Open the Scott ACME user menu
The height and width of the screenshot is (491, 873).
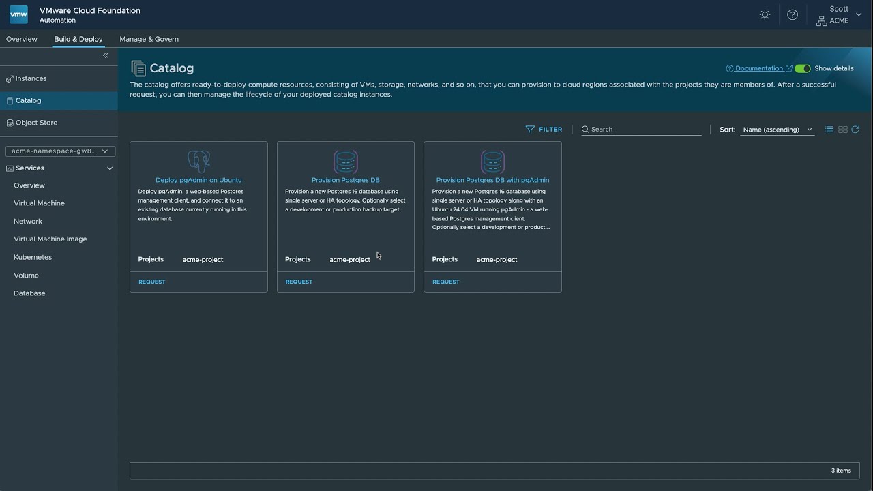839,15
